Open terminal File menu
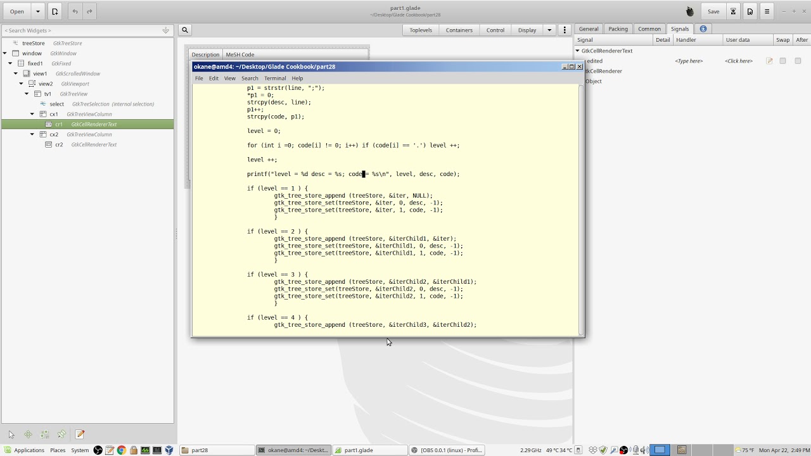This screenshot has width=811, height=456. point(199,78)
